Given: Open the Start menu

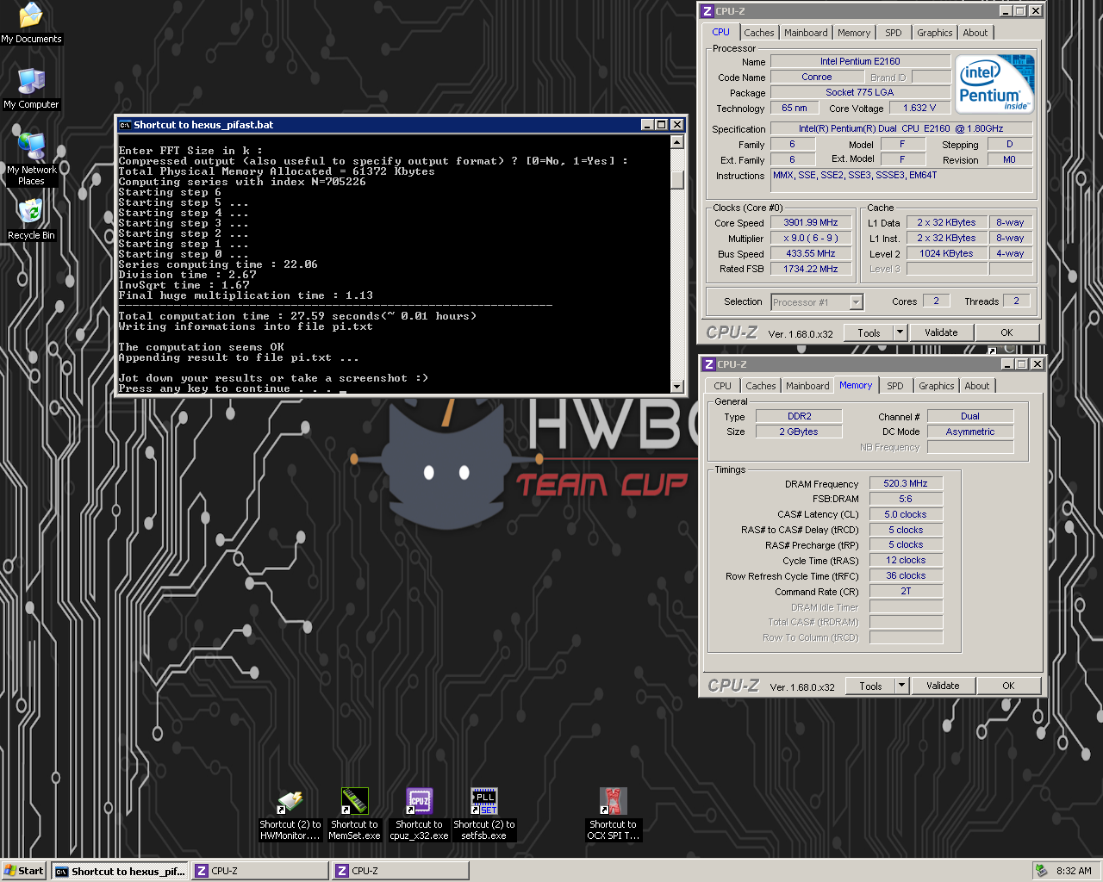Looking at the screenshot, I should click(x=24, y=871).
